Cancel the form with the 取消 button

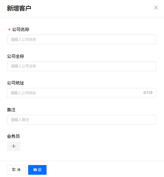16,170
